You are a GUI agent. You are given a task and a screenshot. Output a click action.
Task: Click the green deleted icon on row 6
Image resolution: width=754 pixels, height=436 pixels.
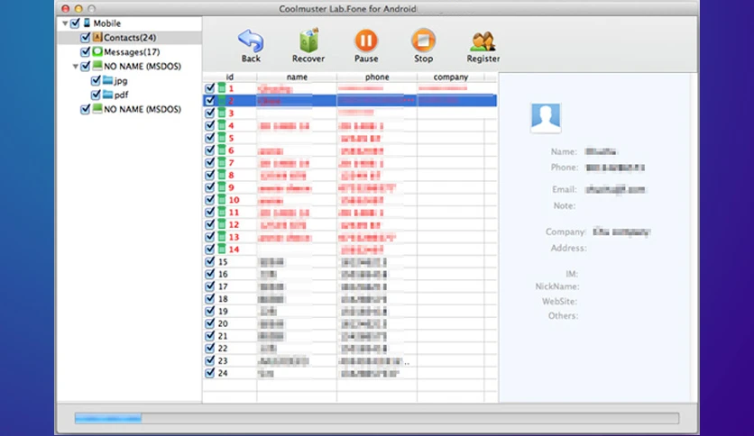pyautogui.click(x=222, y=150)
